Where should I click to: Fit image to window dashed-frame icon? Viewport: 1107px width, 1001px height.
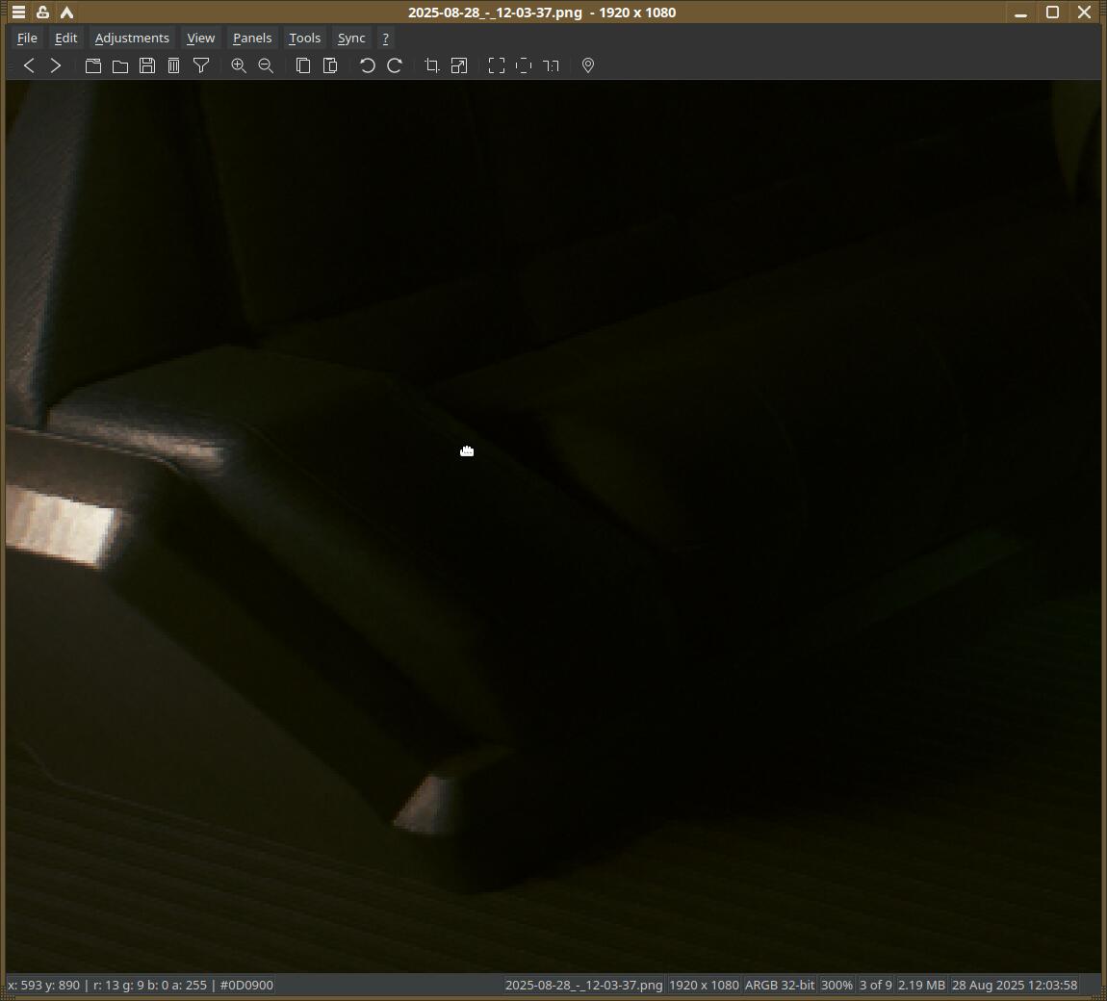[x=523, y=65]
